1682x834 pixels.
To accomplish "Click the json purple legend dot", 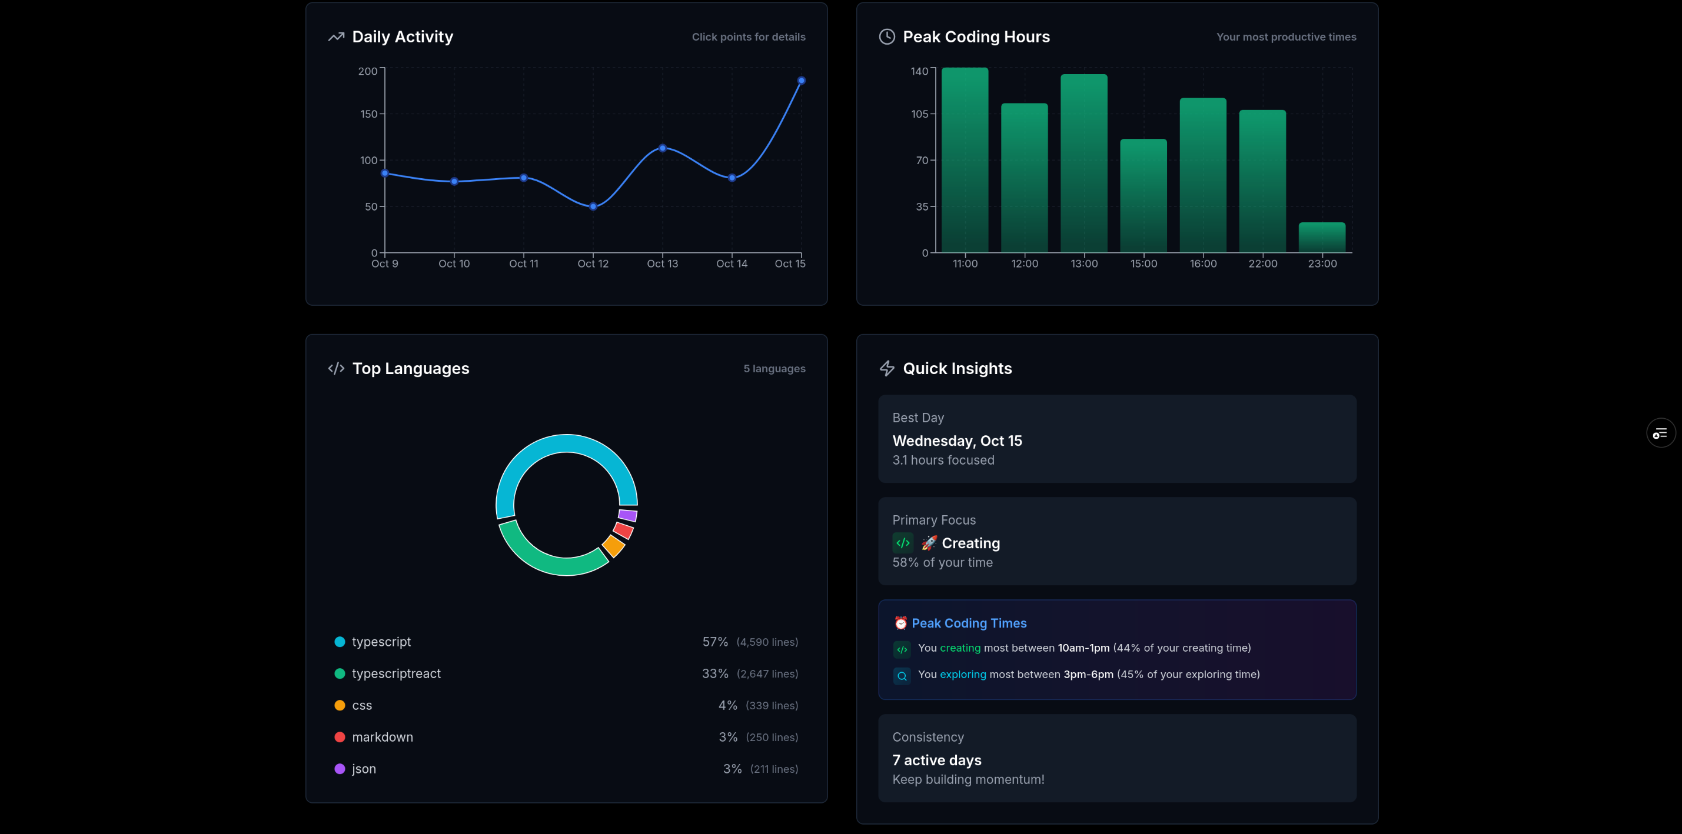I will pyautogui.click(x=340, y=769).
